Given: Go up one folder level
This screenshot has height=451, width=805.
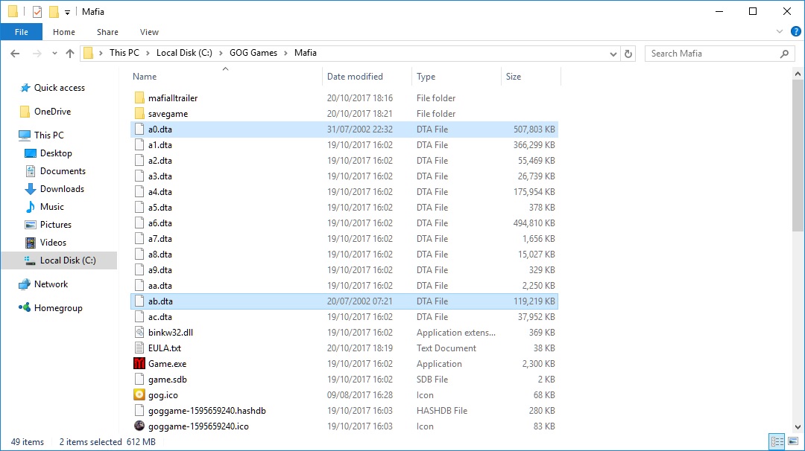Looking at the screenshot, I should point(70,54).
